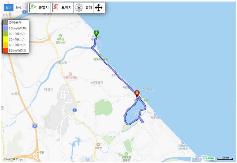
Task: Click the 사화산 mountain icon
Action: point(60,36)
